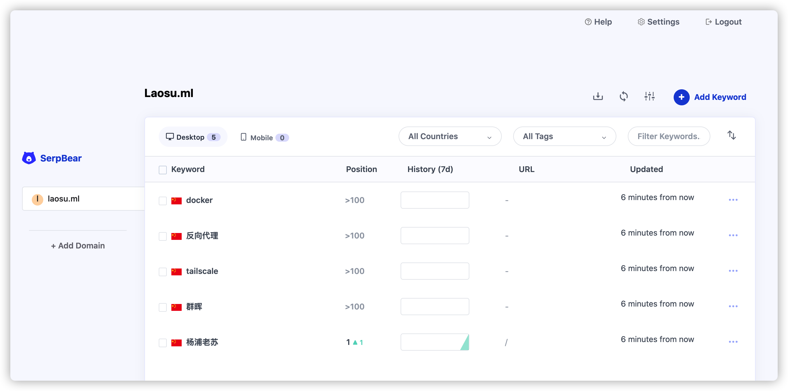Viewport: 788px width, 391px height.
Task: Open domain settings sliders icon
Action: 649,96
